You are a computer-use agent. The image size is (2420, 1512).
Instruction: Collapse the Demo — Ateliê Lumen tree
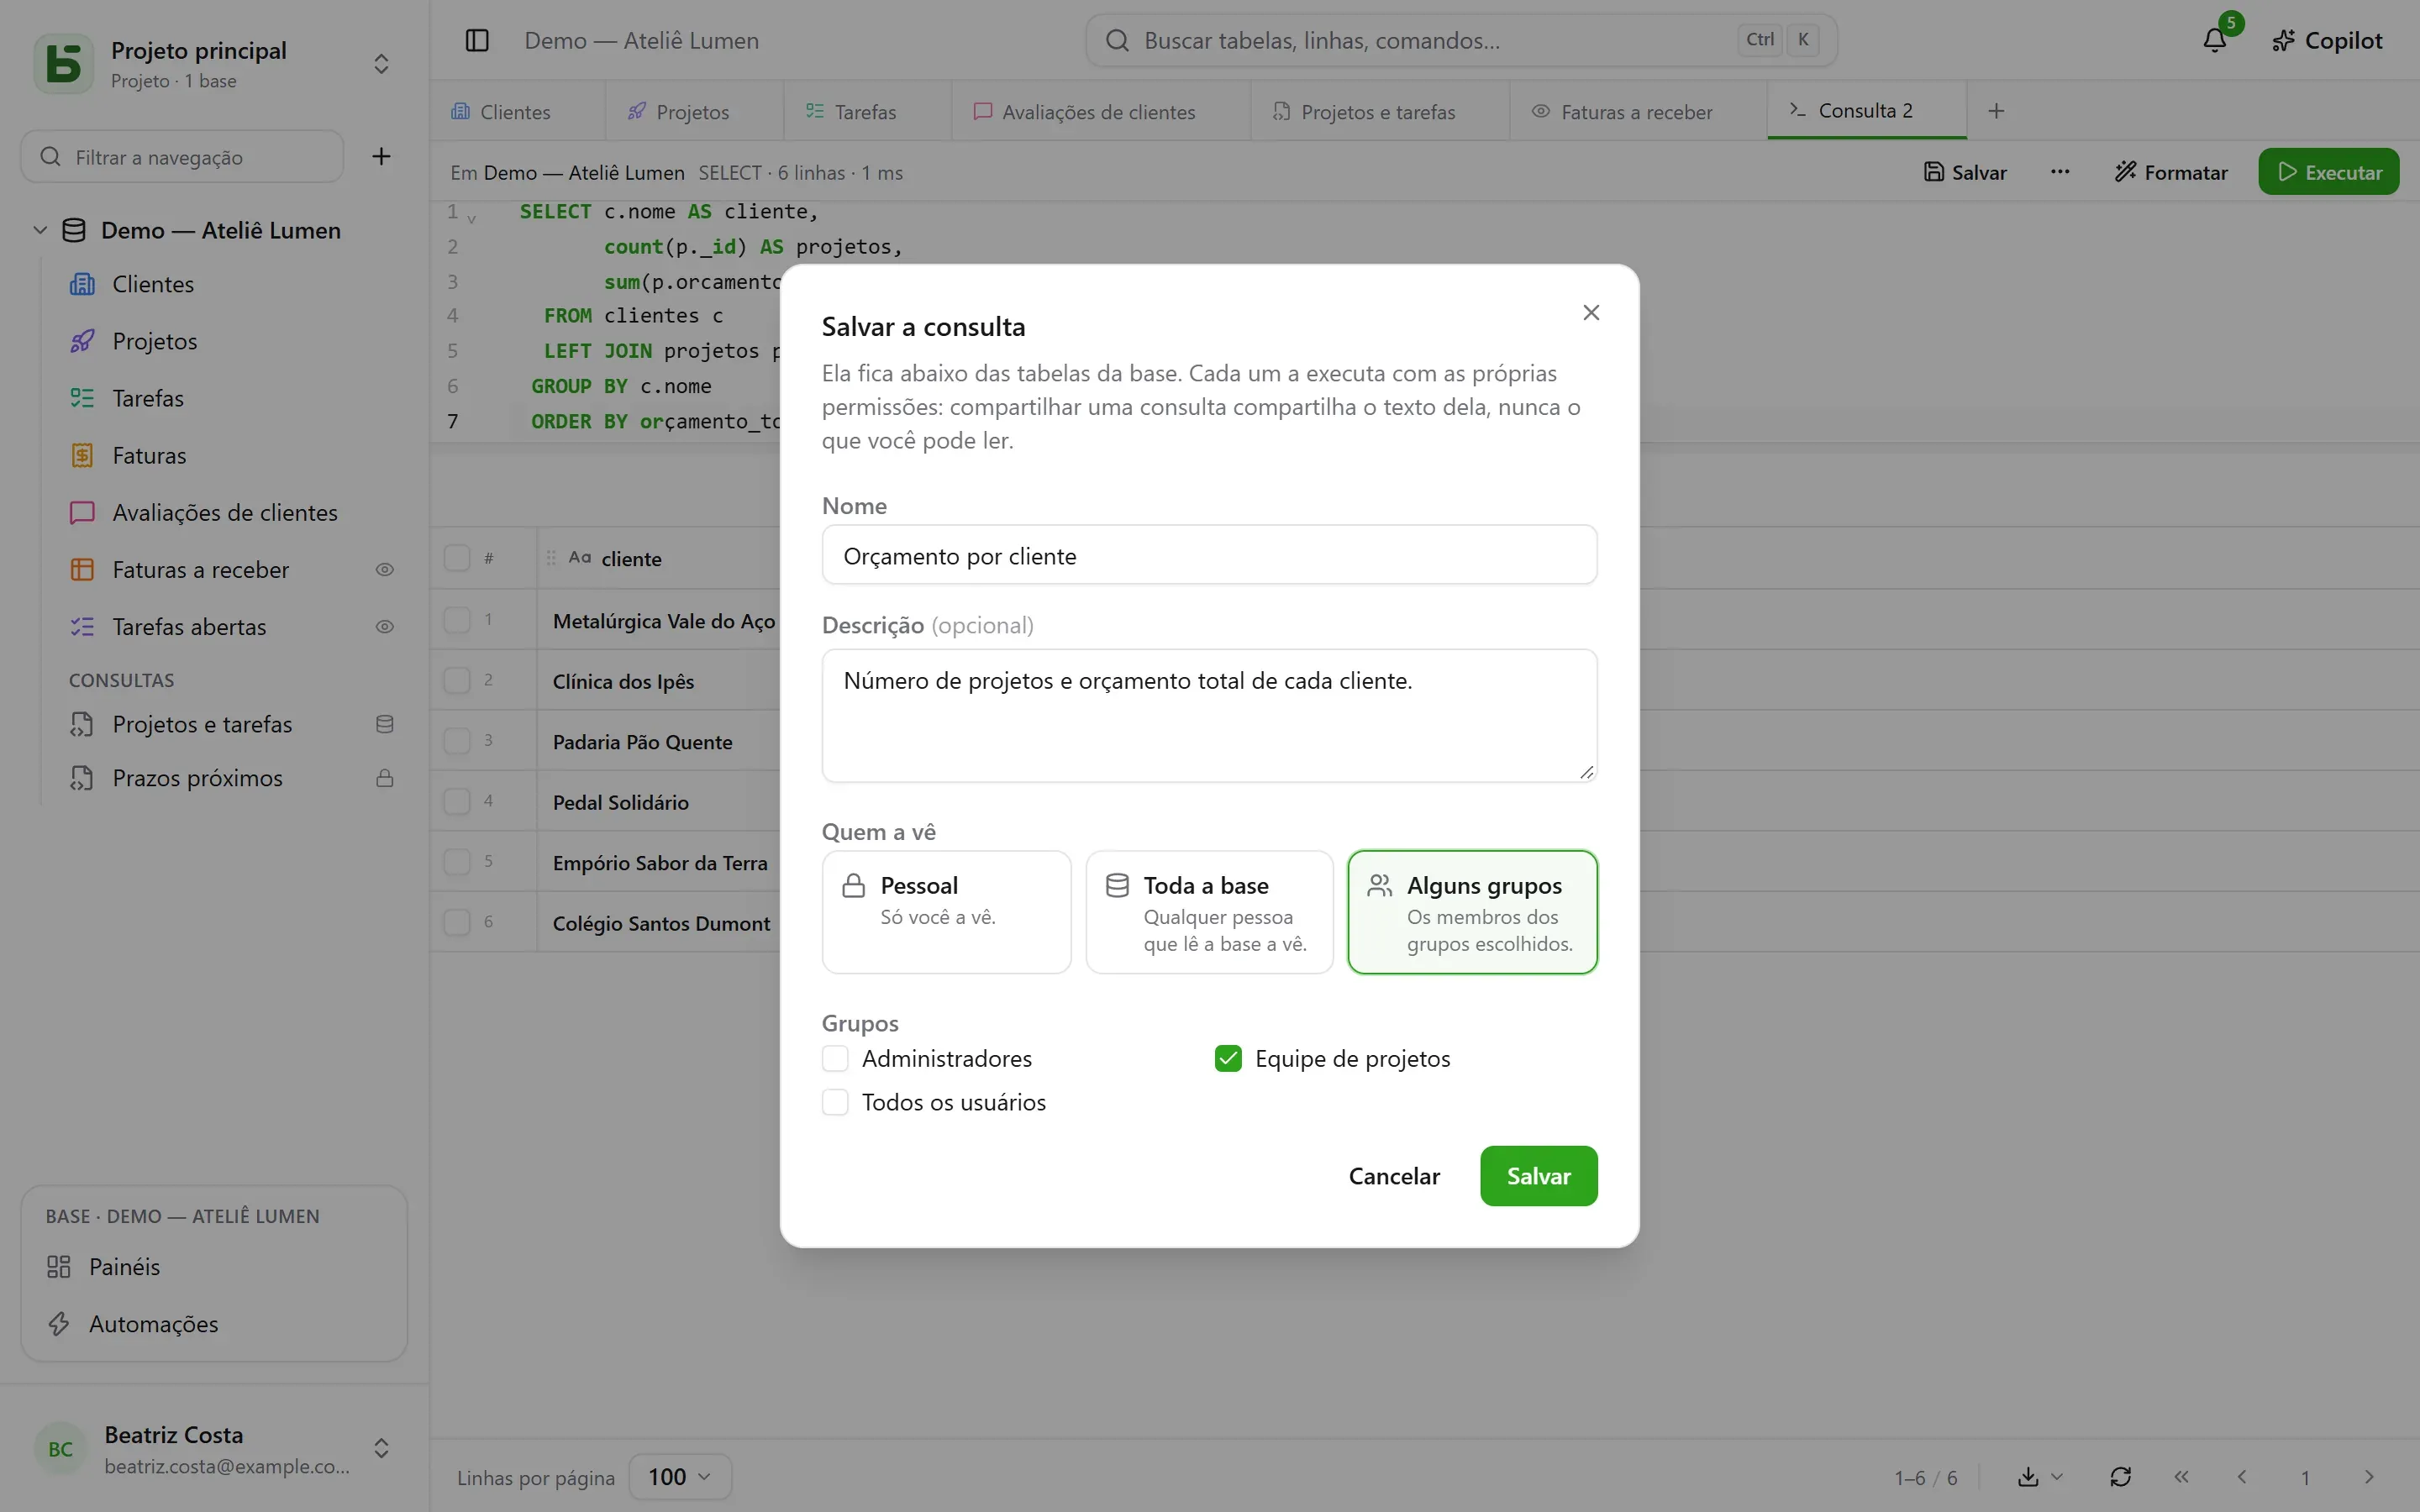coord(40,230)
